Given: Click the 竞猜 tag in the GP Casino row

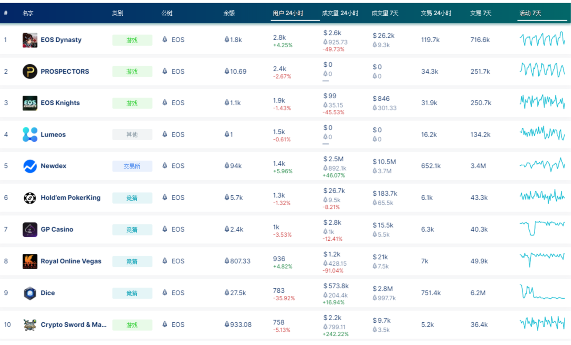Looking at the screenshot, I should [x=132, y=230].
